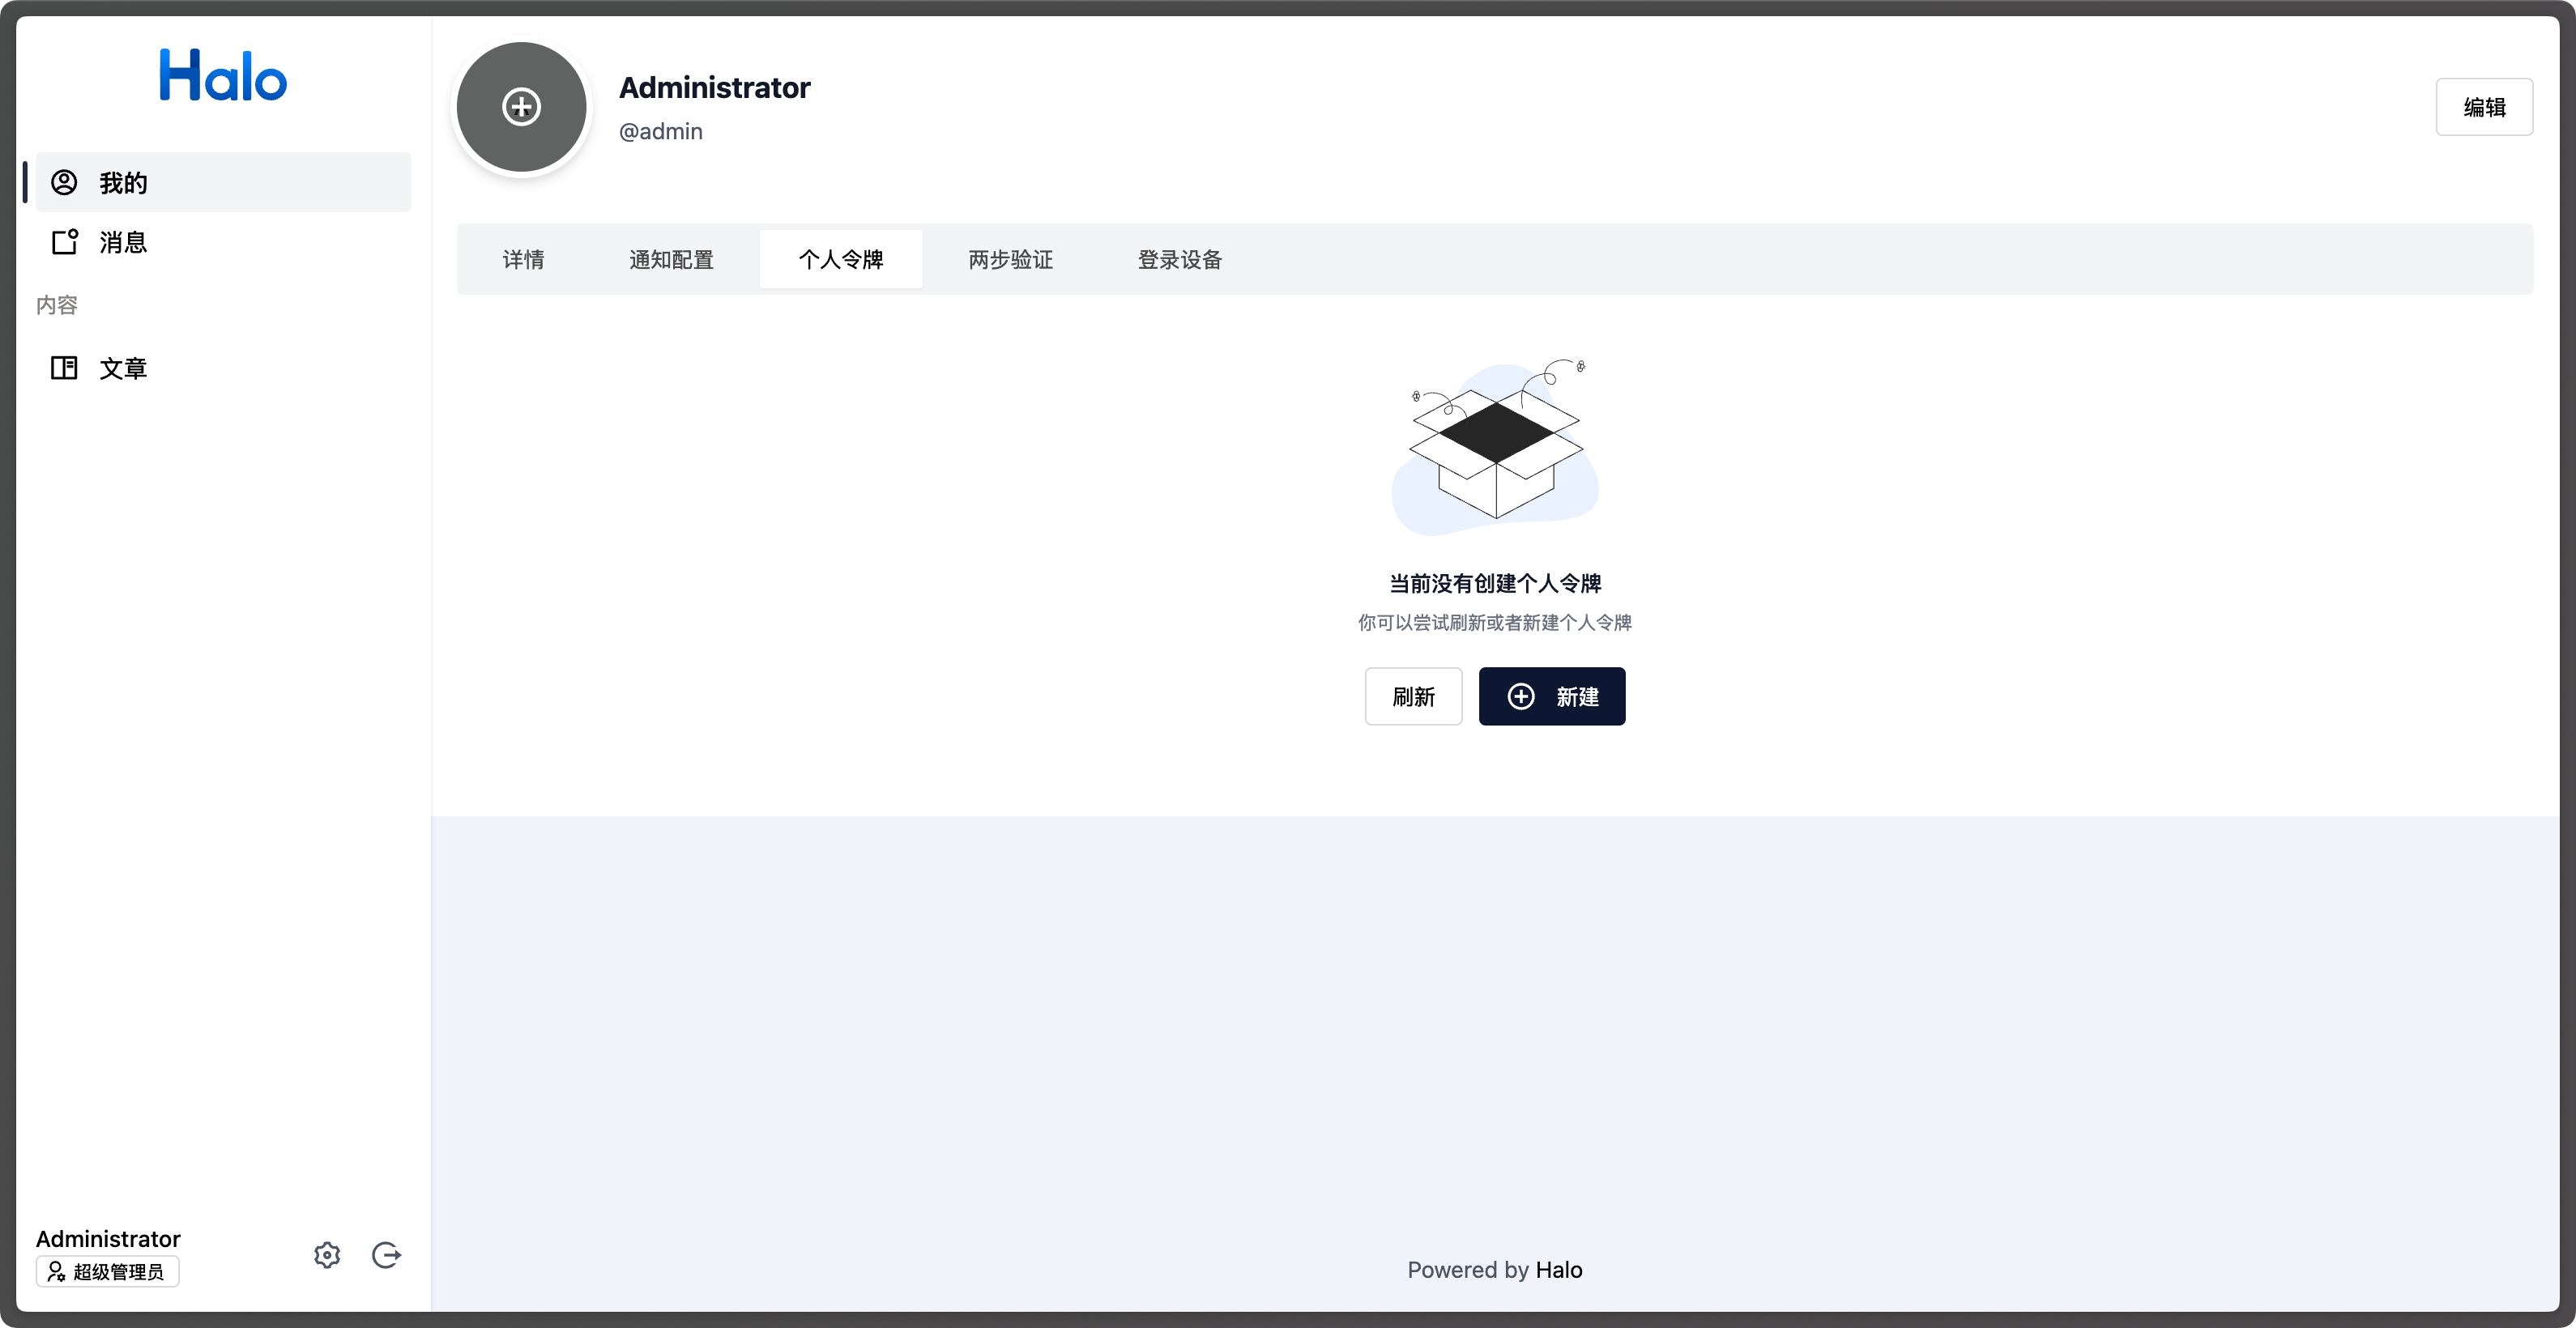
Task: Click the plus icon inside 新建 button
Action: (1521, 696)
